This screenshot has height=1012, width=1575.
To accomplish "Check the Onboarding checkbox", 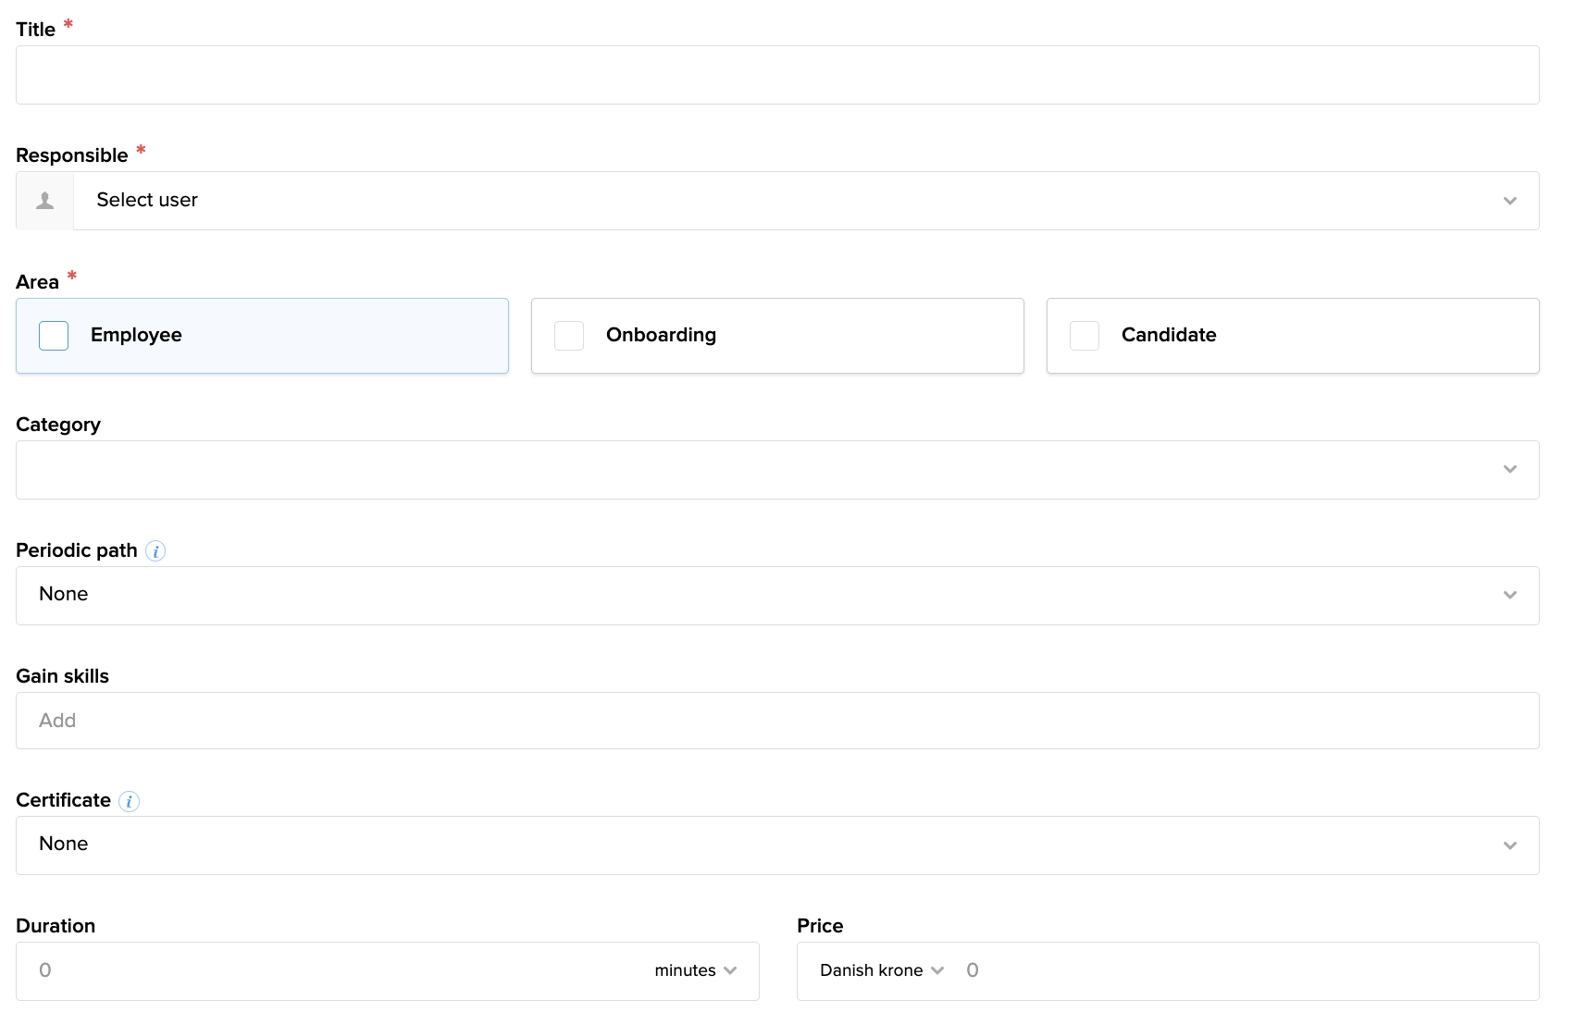I will [569, 335].
